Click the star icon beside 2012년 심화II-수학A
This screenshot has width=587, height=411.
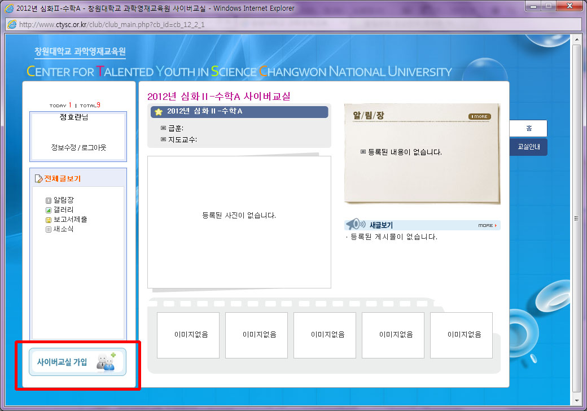pyautogui.click(x=159, y=112)
